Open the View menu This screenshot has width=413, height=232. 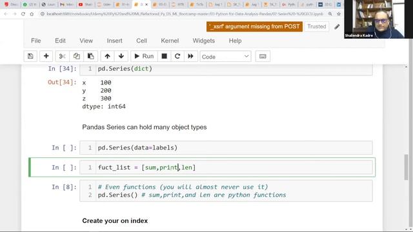86,41
